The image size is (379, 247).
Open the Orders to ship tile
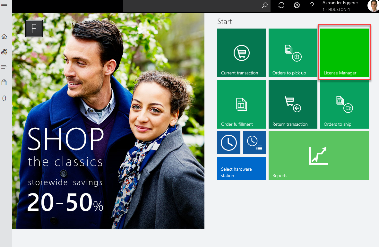(x=344, y=104)
